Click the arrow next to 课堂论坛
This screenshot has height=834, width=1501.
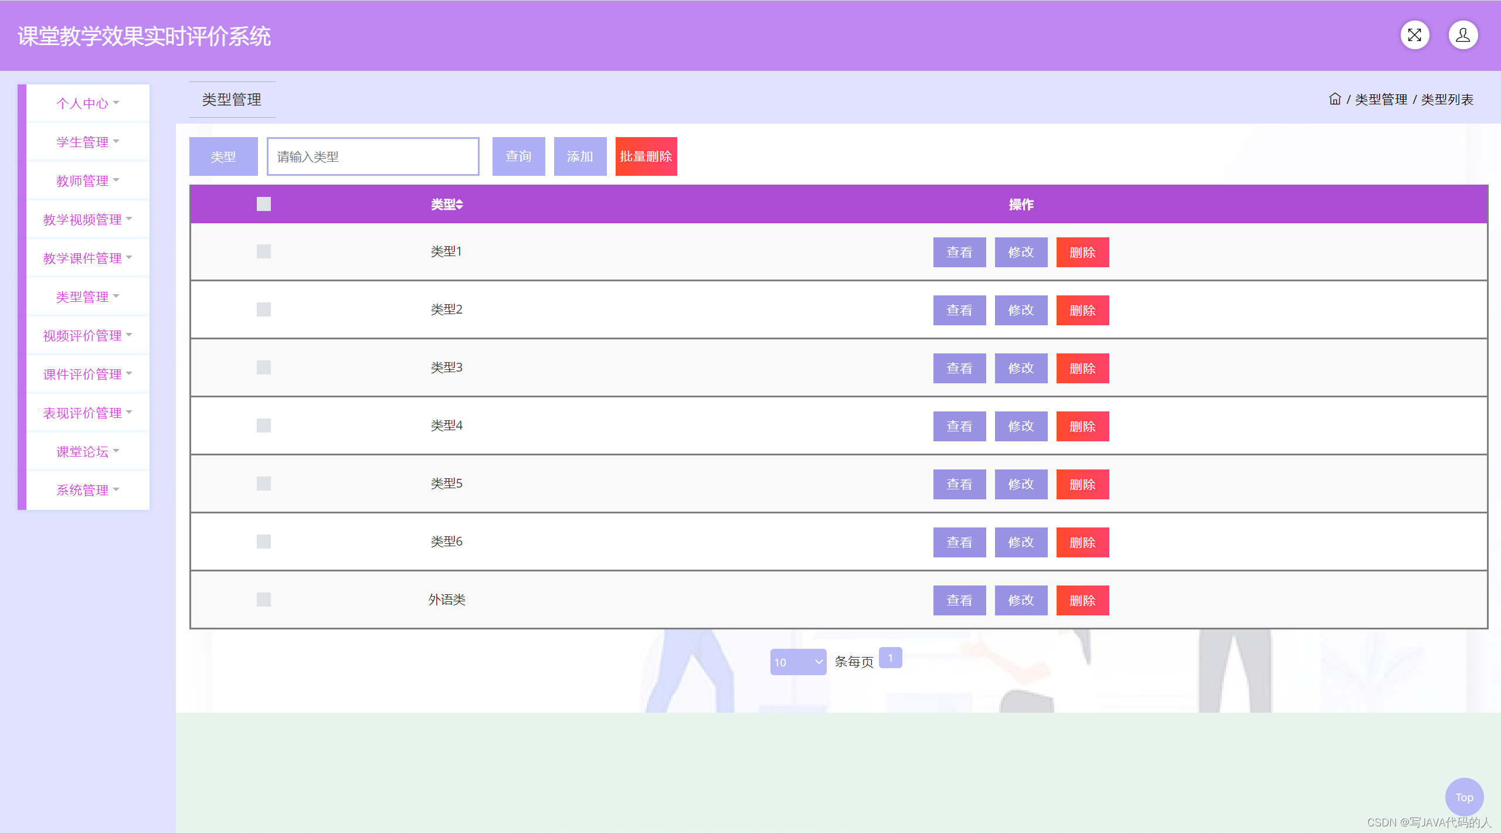pyautogui.click(x=116, y=451)
